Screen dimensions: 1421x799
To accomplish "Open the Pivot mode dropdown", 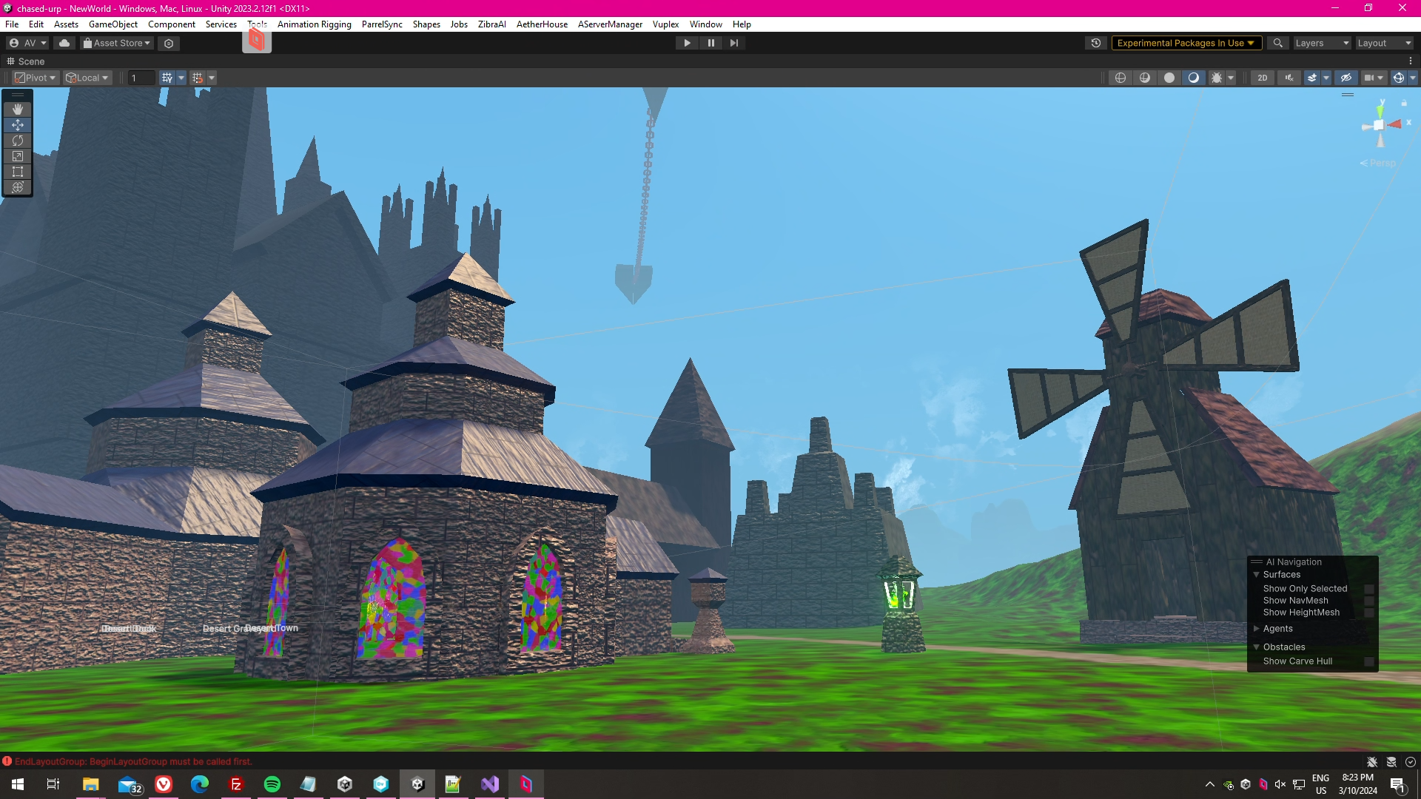I will [36, 78].
